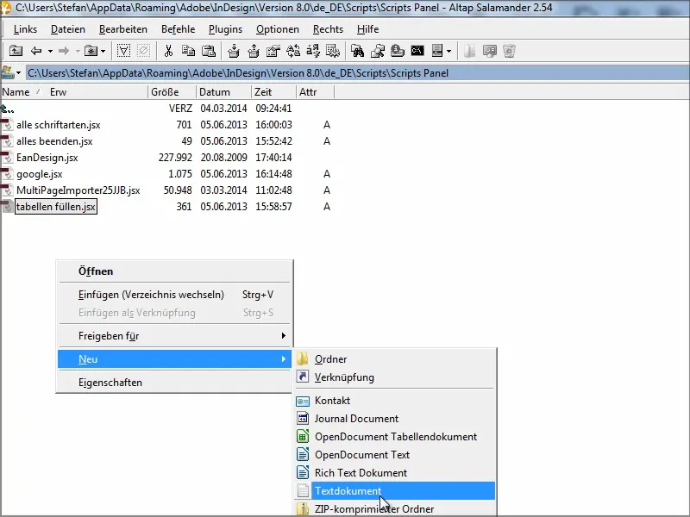Select the file EanDesign.jsx
The width and height of the screenshot is (690, 517).
click(x=48, y=158)
